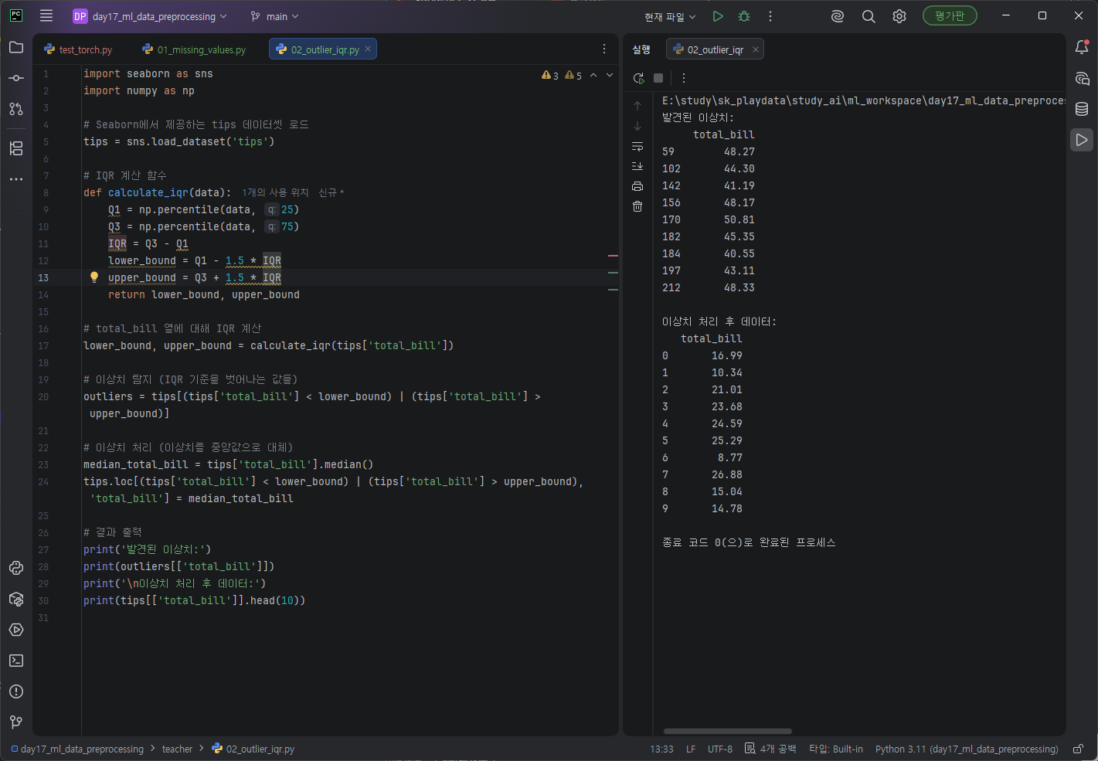
Task: Switch to 01_missing_values.py tab
Action: (194, 49)
